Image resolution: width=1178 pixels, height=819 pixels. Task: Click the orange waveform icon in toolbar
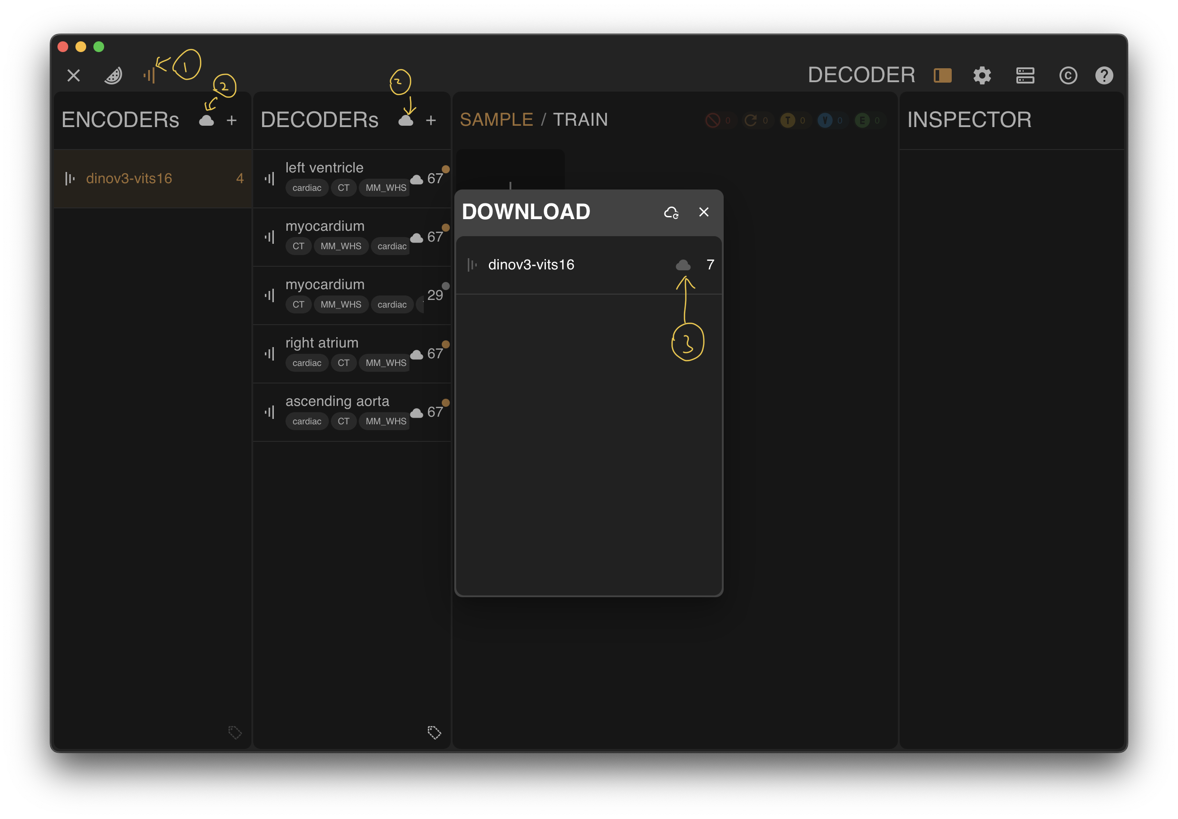pos(149,75)
